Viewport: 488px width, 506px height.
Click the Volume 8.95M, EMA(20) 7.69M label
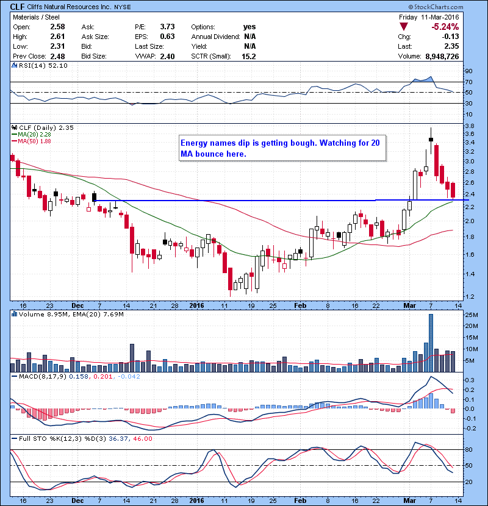(x=71, y=315)
